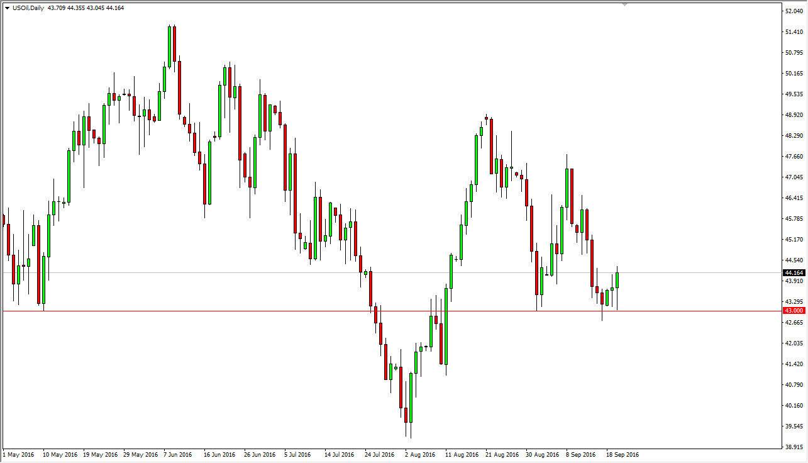Image resolution: width=808 pixels, height=463 pixels.
Task: Click the 44.540 price axis label
Action: [x=795, y=260]
